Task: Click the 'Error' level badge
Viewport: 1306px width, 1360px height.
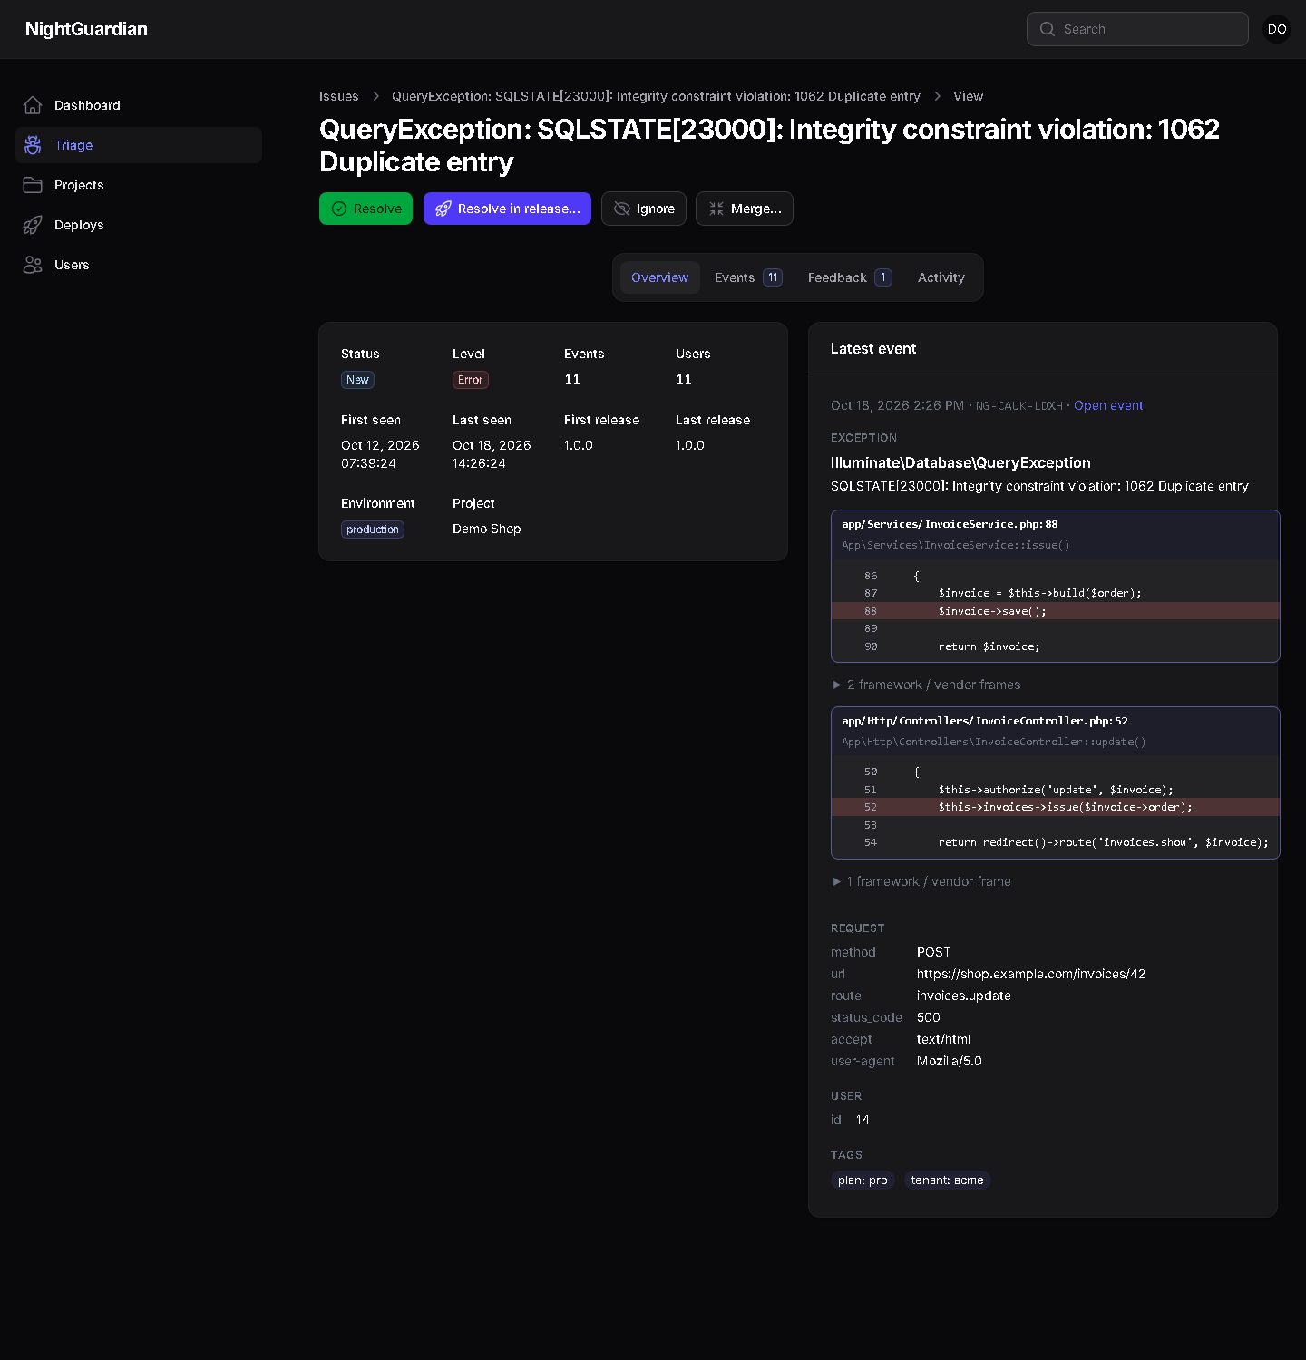Action: (x=471, y=380)
